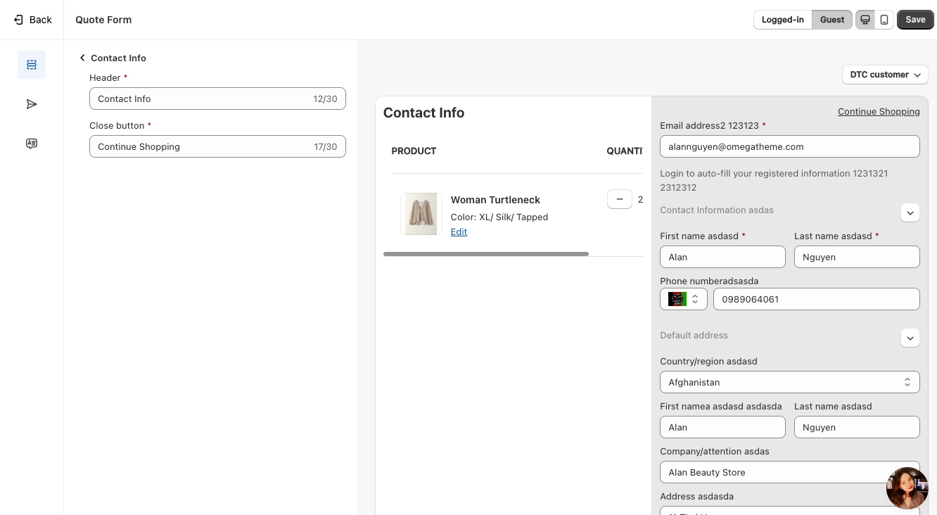Click the back arrow beside Contact Info

pyautogui.click(x=82, y=58)
